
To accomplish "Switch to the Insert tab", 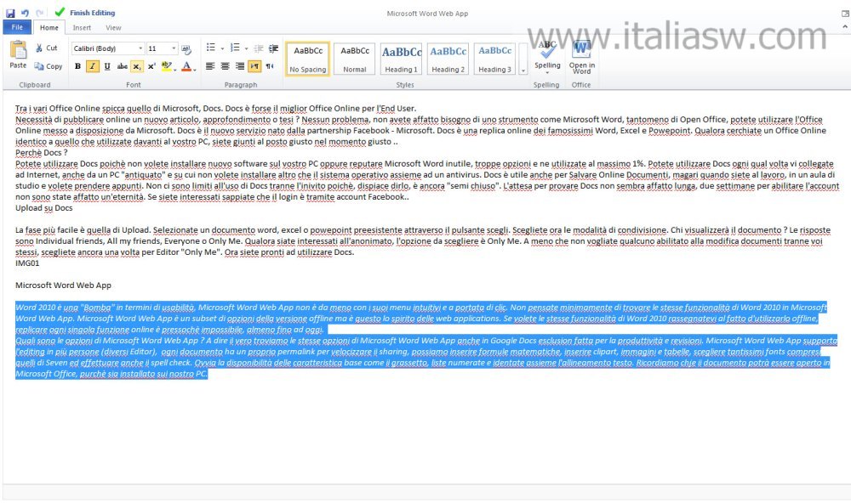I will coord(82,28).
